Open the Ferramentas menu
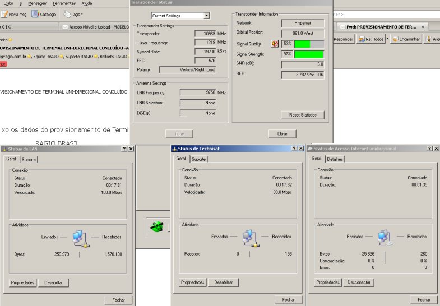The image size is (440, 306). (64, 3)
